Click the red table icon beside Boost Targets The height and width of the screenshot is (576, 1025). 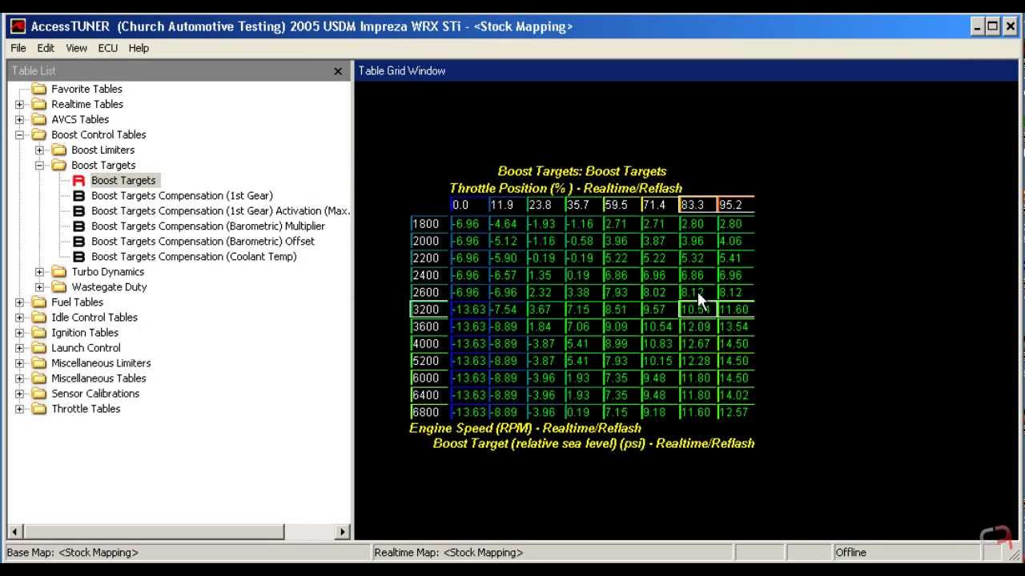point(78,181)
